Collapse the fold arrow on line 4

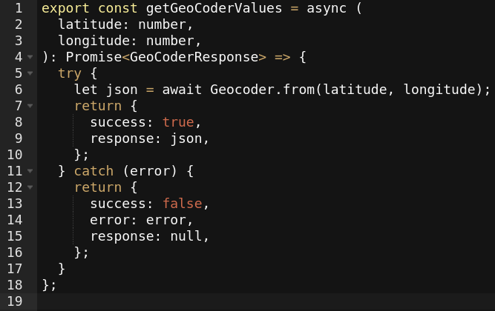(30, 57)
